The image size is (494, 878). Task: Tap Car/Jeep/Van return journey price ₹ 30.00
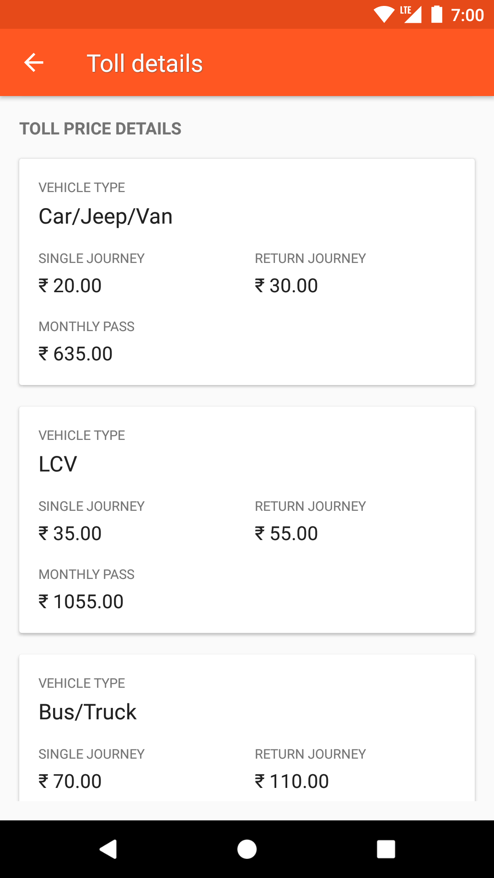(286, 286)
